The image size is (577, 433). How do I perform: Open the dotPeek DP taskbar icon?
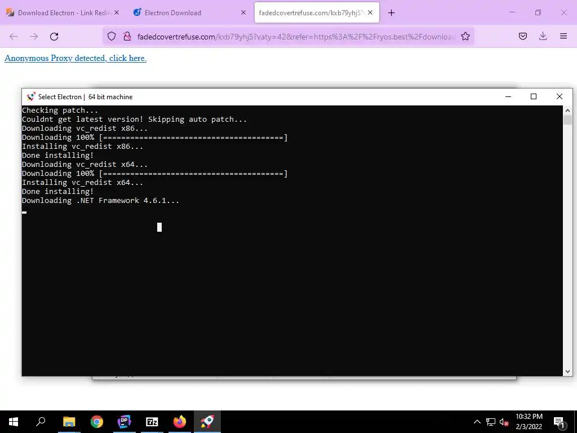click(x=125, y=422)
